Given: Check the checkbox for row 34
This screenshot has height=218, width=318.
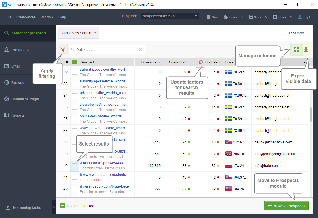Looking at the screenshot, I should click(75, 95).
